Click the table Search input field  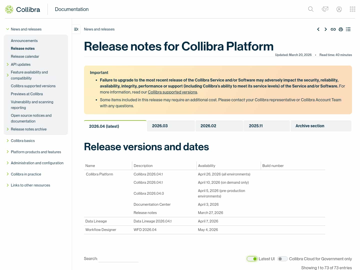(118, 259)
